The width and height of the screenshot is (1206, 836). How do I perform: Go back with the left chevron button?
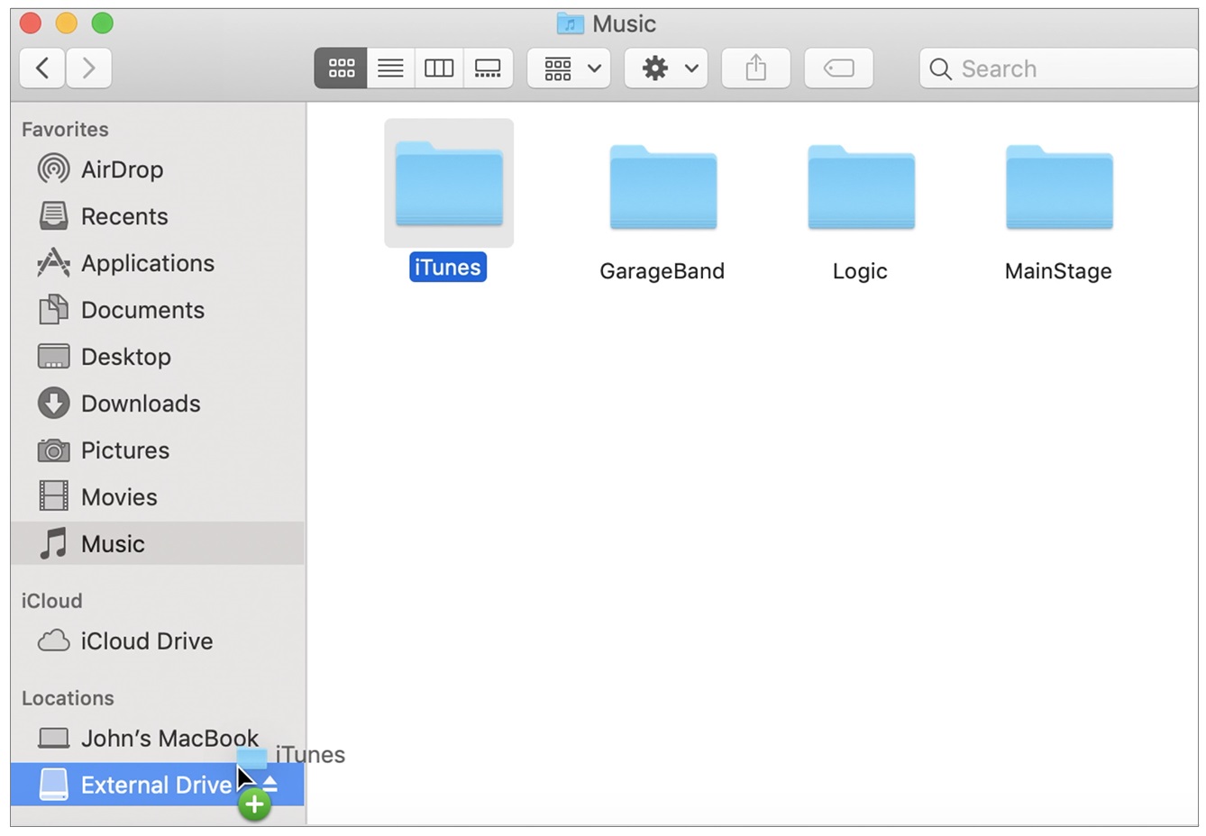(x=41, y=68)
